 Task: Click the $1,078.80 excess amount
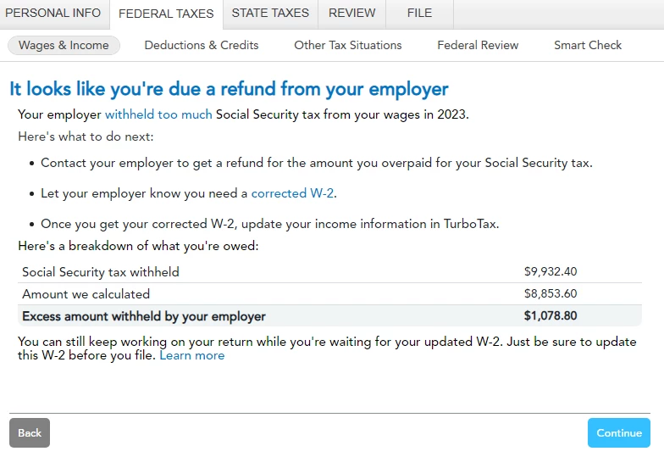coord(551,315)
